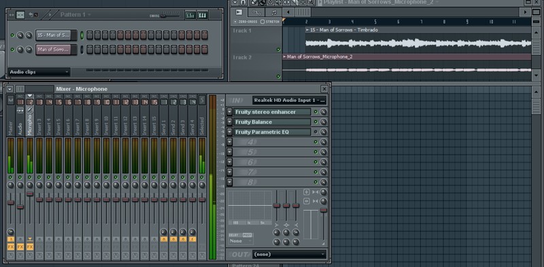Open the mix level knob for Fruity Balance

[324, 122]
